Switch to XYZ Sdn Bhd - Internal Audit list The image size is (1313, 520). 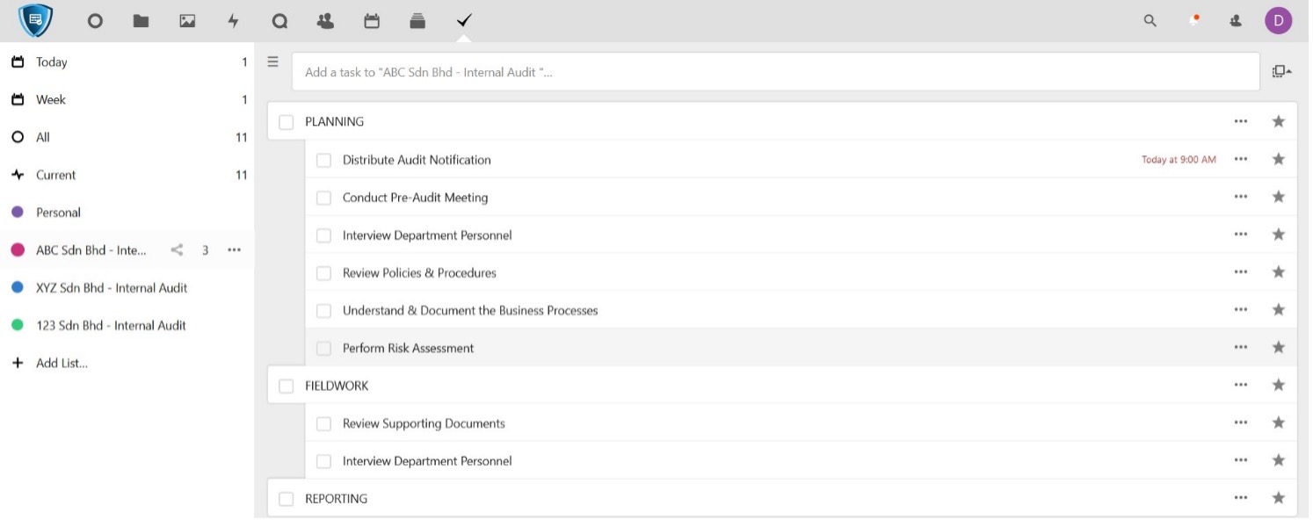point(111,288)
